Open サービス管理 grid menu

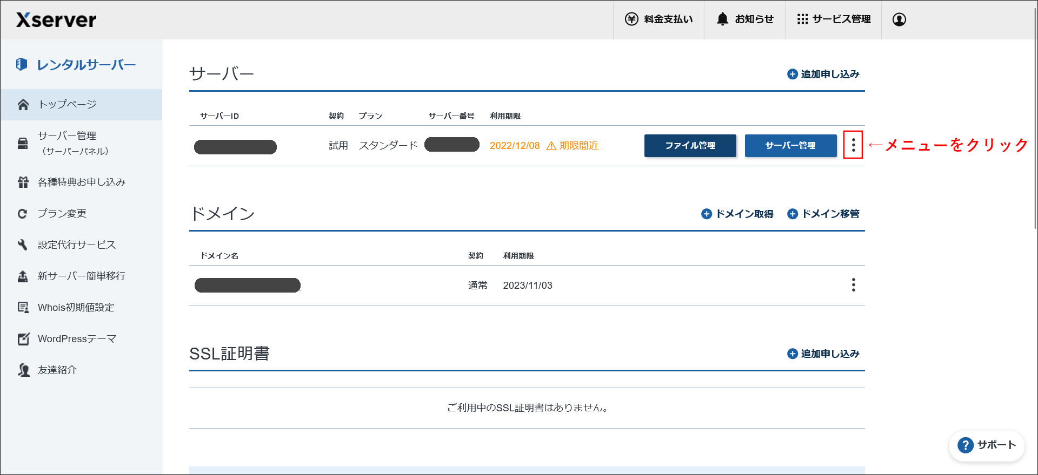coord(833,19)
